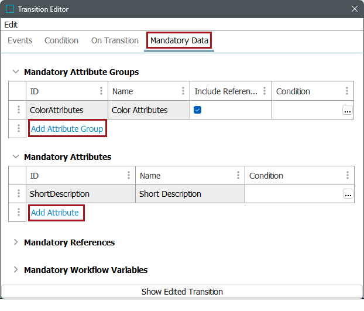Open the ID column menu in Attribute Groups

pos(101,91)
